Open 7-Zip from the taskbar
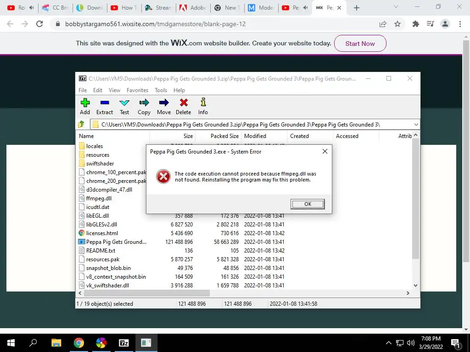Image resolution: width=470 pixels, height=352 pixels. click(123, 343)
